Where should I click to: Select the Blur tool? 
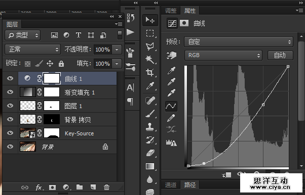(149, 179)
